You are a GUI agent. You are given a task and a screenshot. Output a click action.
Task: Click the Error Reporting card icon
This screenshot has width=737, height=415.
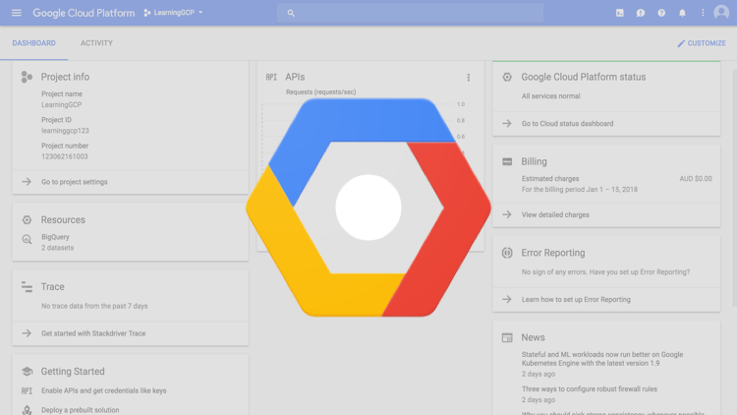[507, 253]
